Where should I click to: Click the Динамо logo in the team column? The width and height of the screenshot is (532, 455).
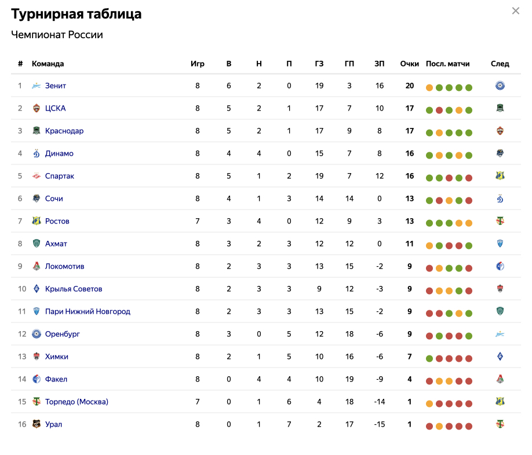tap(37, 153)
